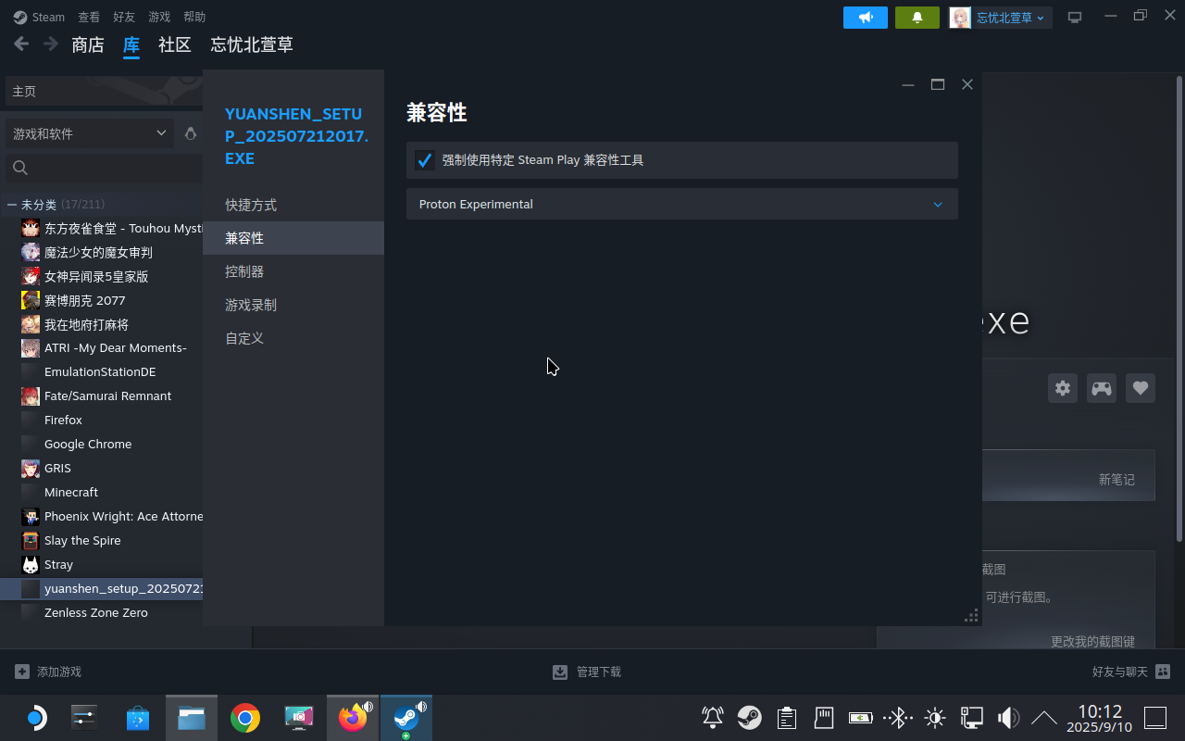Image resolution: width=1185 pixels, height=741 pixels.
Task: Click 更改我的截图键 link
Action: tap(1092, 641)
